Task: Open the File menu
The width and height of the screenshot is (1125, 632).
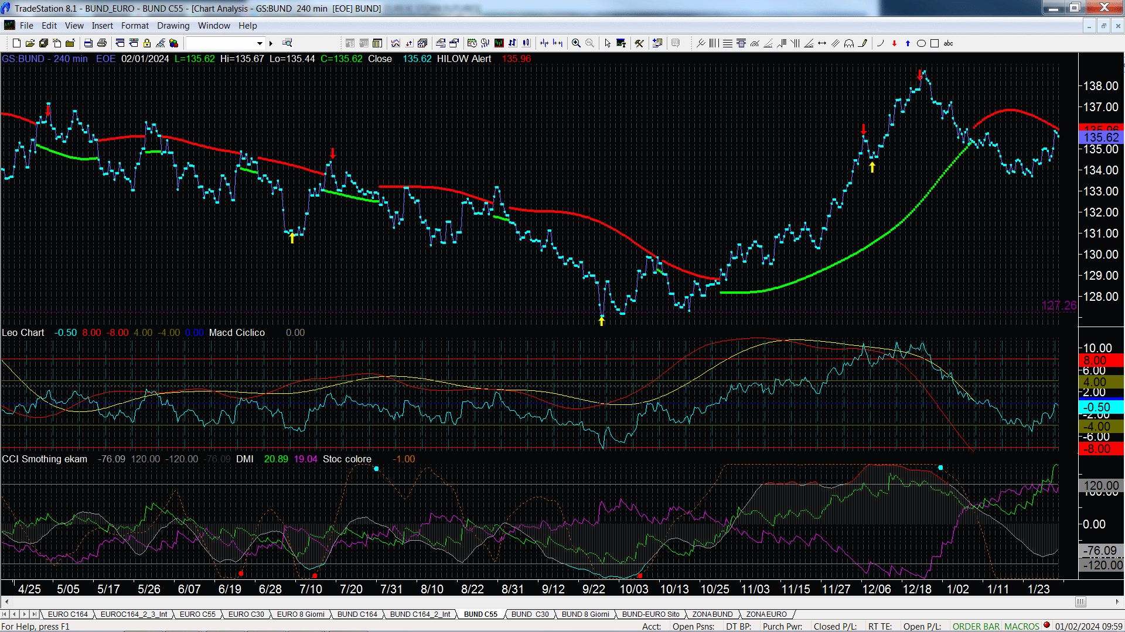Action: pyautogui.click(x=26, y=26)
